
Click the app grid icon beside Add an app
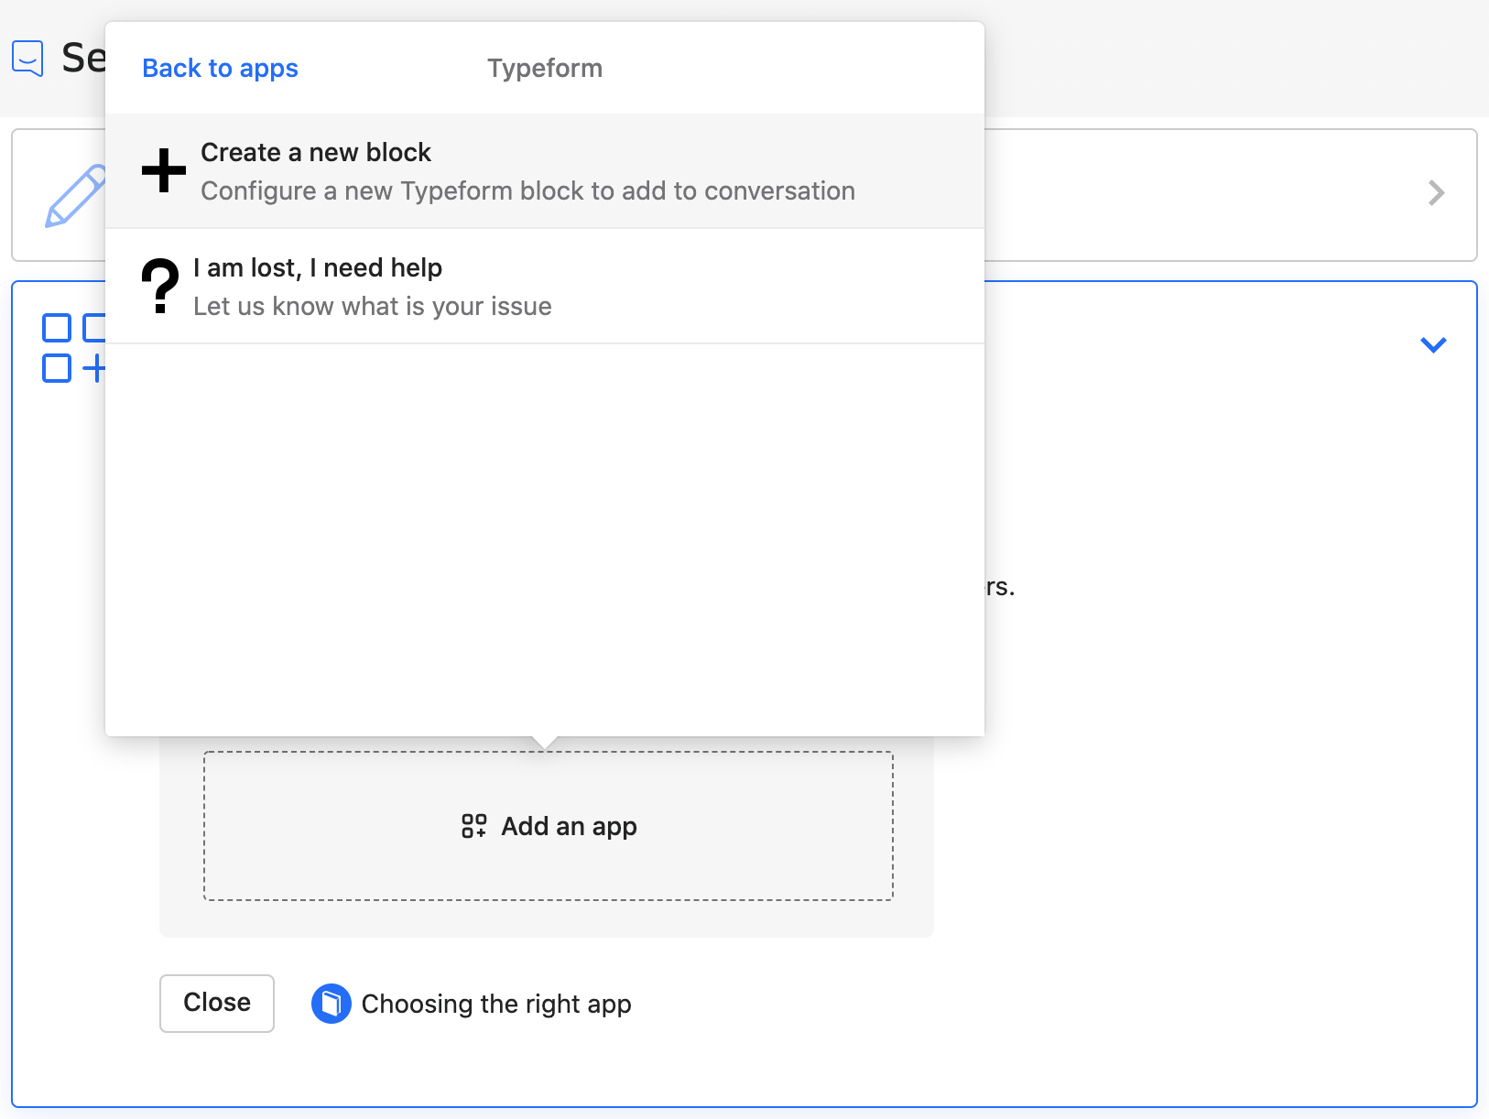click(474, 826)
